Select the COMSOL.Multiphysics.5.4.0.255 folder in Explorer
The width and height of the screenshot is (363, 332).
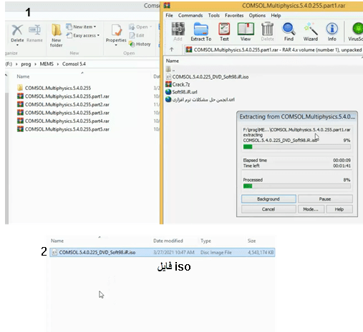(54, 88)
